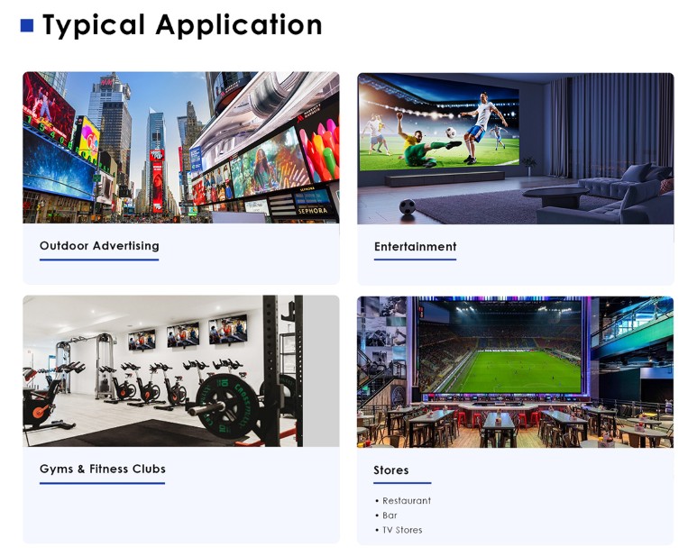
Task: Click the blue square beside Typical Application
Action: [x=27, y=26]
